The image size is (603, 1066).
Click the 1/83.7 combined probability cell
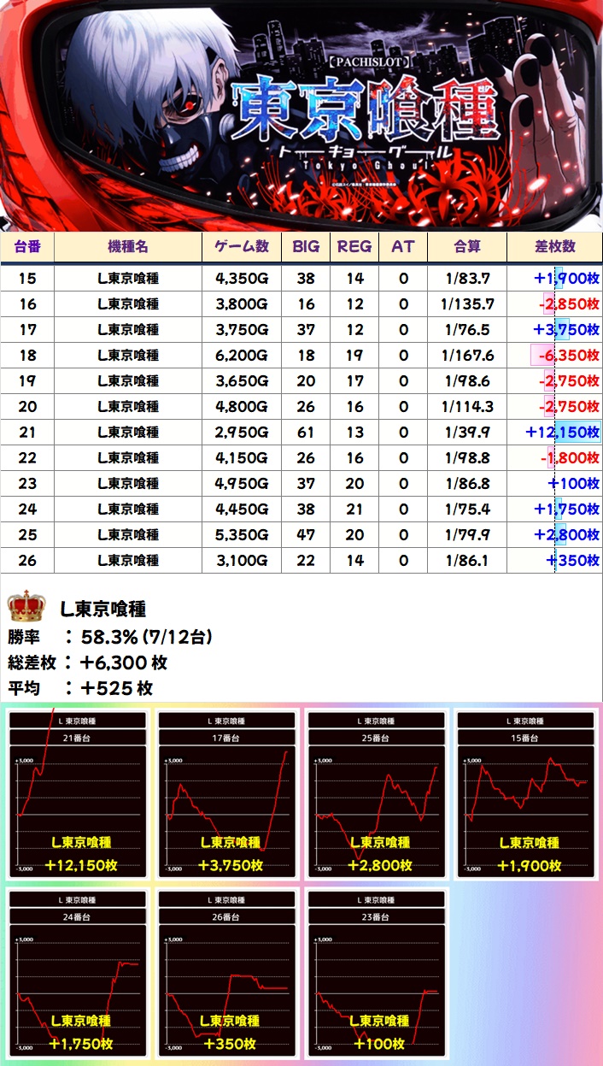pos(467,279)
